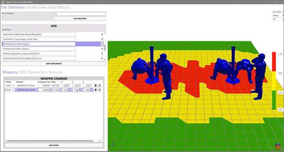Click weapon charges scrollbar right arrow
Image resolution: width=284 pixels, height=152 pixels.
(100, 141)
